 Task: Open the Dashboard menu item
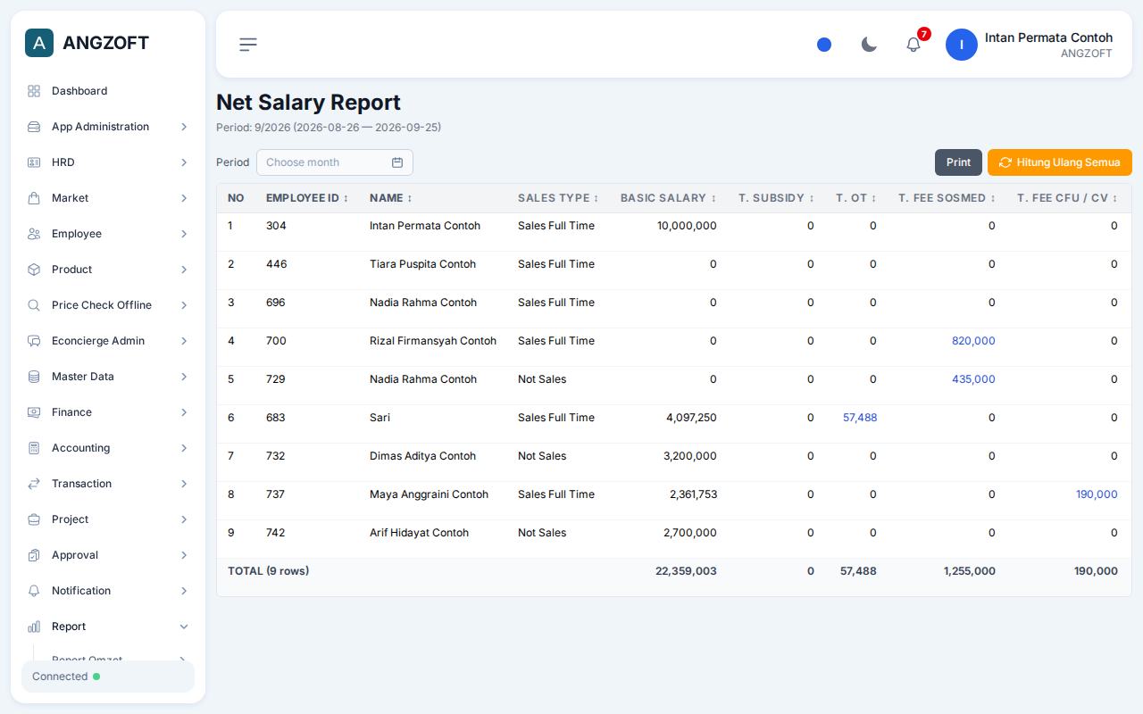(108, 91)
